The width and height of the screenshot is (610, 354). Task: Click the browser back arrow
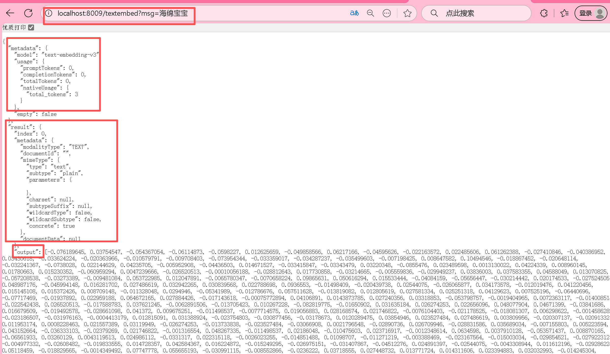pyautogui.click(x=10, y=13)
